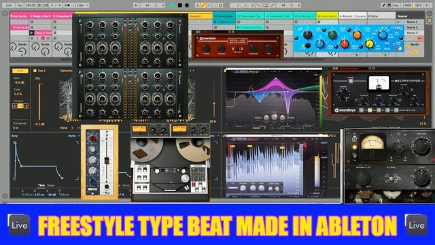Toggle the Computer MIDI Keyboard icon
This screenshot has height=245, width=435.
click(389, 5)
